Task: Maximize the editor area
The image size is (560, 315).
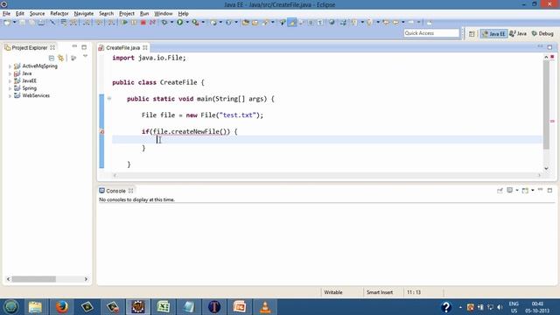Action: coord(549,47)
